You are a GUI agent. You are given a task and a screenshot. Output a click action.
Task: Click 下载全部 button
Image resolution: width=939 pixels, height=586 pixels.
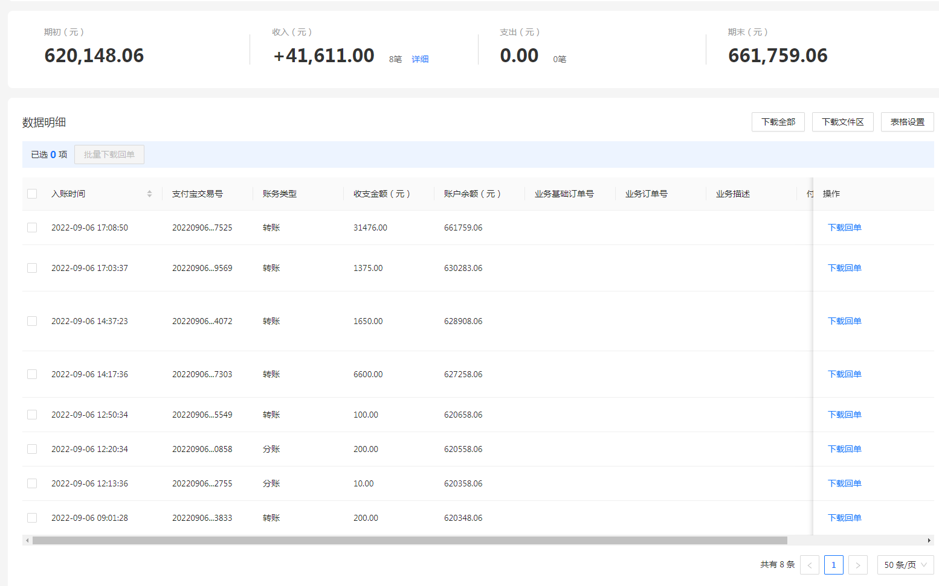tap(778, 122)
